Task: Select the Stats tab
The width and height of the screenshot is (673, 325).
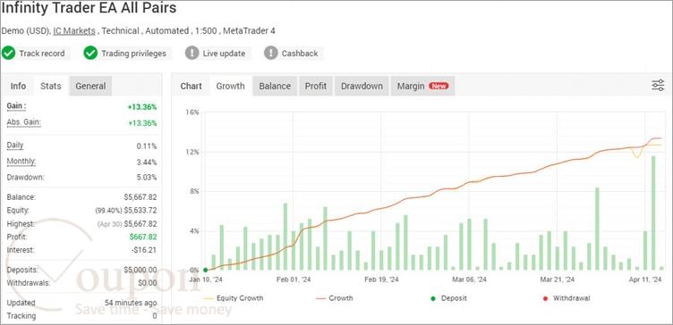Action: (x=51, y=86)
